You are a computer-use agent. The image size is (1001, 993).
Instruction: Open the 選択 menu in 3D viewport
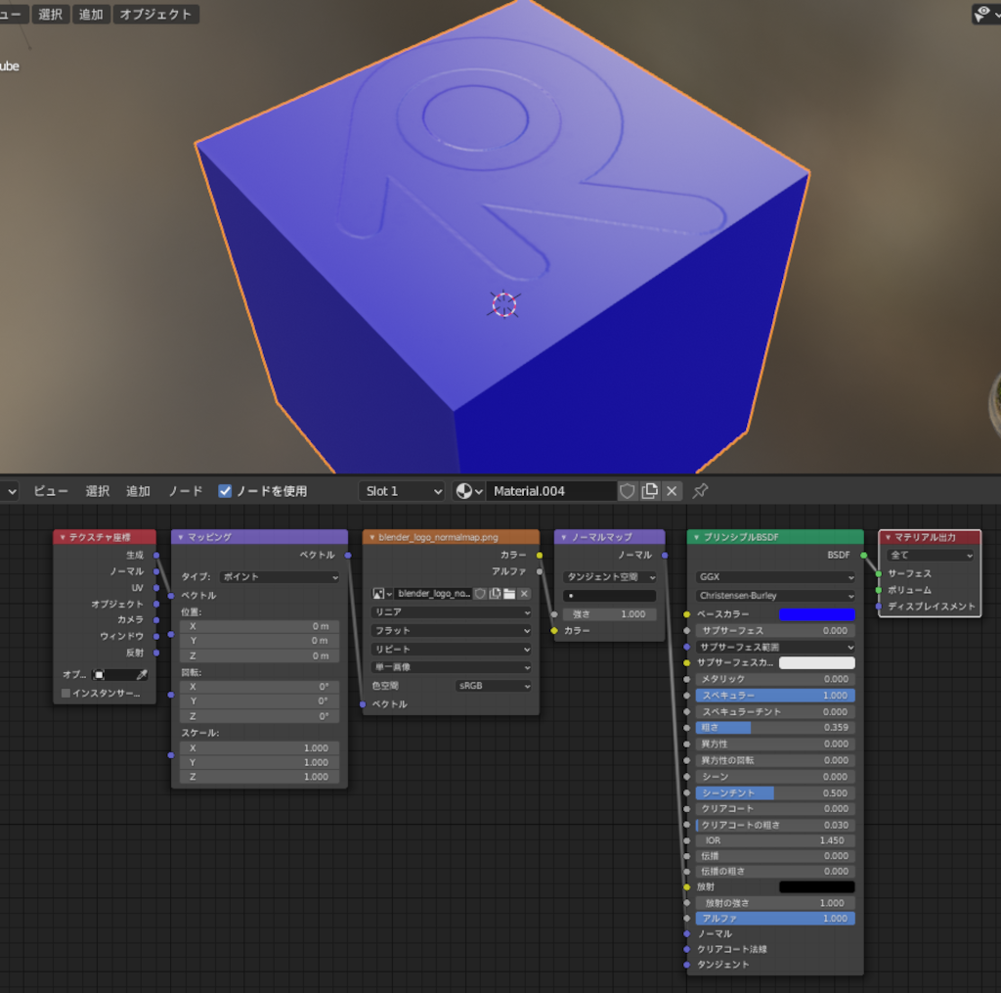51,14
